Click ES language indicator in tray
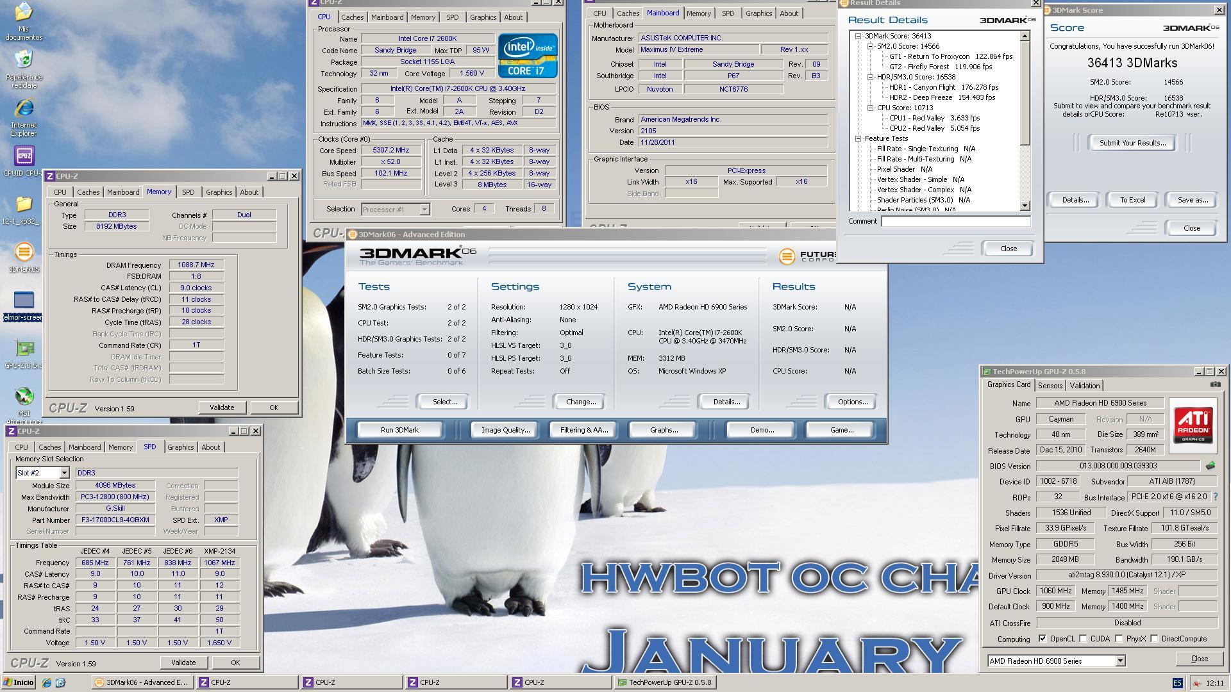The image size is (1231, 692). coord(1177,683)
